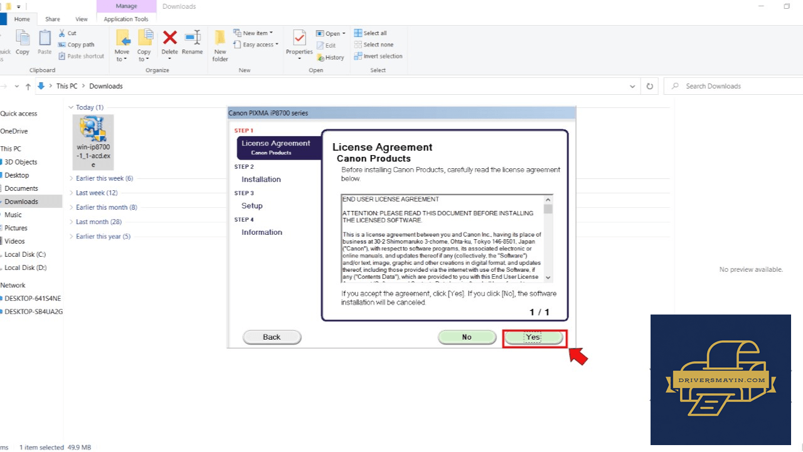Click the Manage contextual tab

point(127,6)
